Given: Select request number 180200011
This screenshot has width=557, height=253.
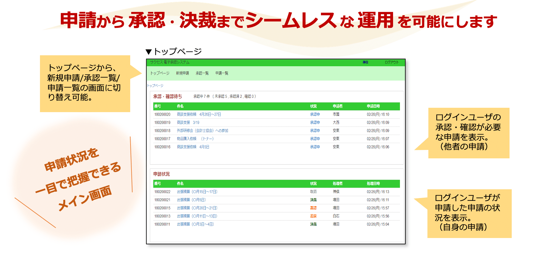Looking at the screenshot, I should pyautogui.click(x=162, y=224).
